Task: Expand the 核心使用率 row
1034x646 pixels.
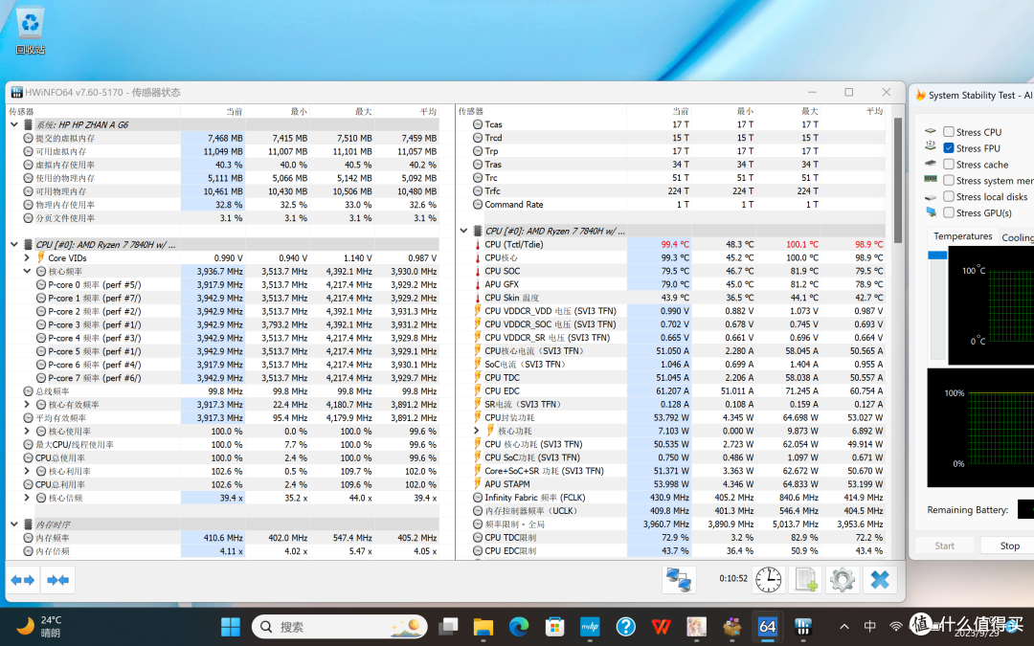Action: pos(27,431)
